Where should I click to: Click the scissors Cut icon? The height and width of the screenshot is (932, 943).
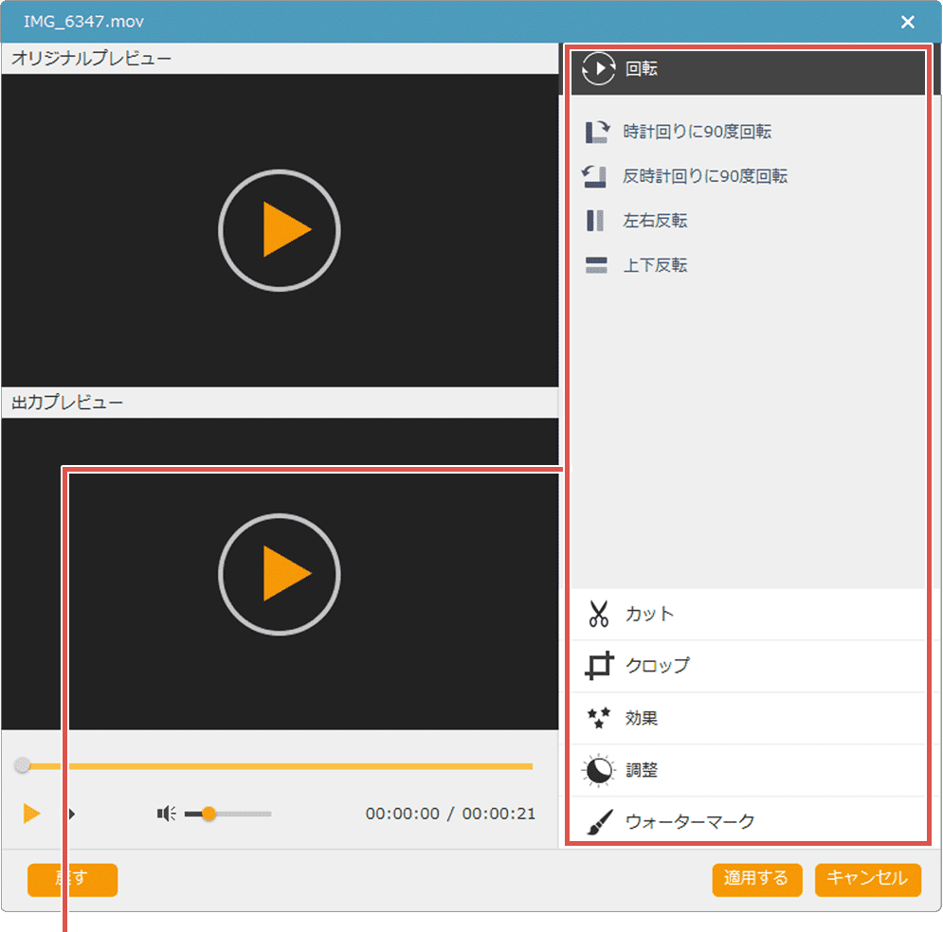(598, 614)
